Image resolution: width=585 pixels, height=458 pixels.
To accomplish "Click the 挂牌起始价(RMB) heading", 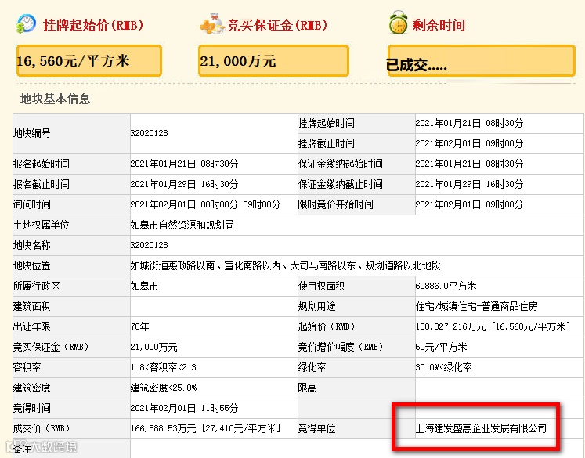I will coord(93,25).
